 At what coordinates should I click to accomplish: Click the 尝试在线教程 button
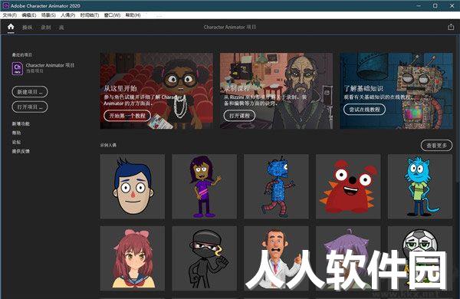tap(365, 109)
